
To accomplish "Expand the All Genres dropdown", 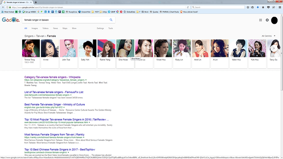I will point(269,36).
